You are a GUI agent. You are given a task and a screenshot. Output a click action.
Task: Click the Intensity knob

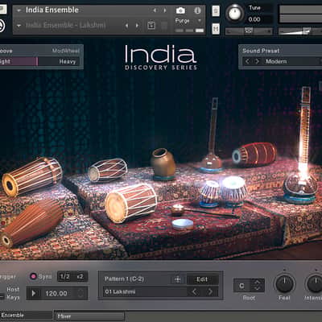pos(315,284)
